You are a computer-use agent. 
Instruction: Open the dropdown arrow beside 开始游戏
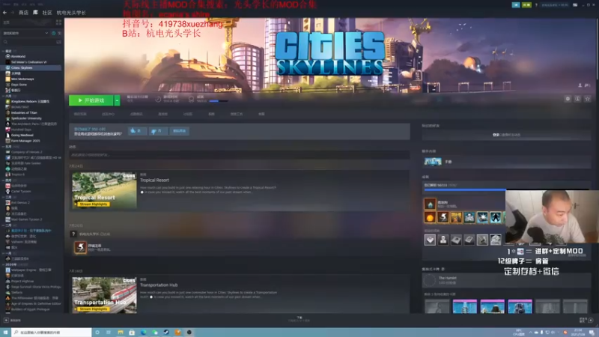click(118, 100)
